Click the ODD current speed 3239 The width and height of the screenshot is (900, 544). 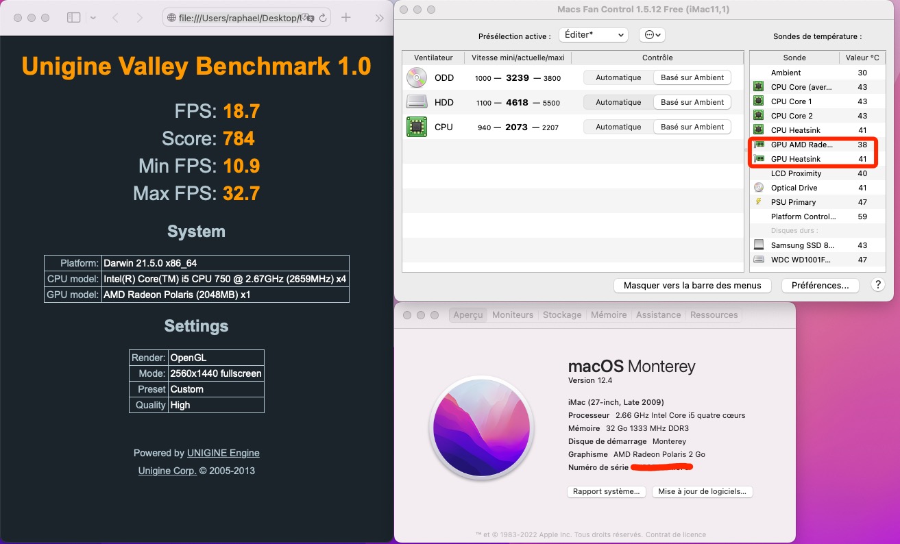coord(518,78)
